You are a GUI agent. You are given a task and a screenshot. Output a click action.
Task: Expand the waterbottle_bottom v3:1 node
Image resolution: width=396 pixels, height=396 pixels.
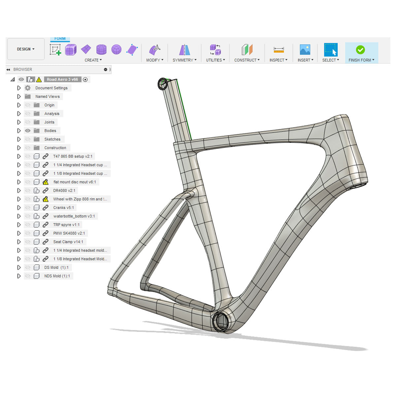click(x=19, y=216)
